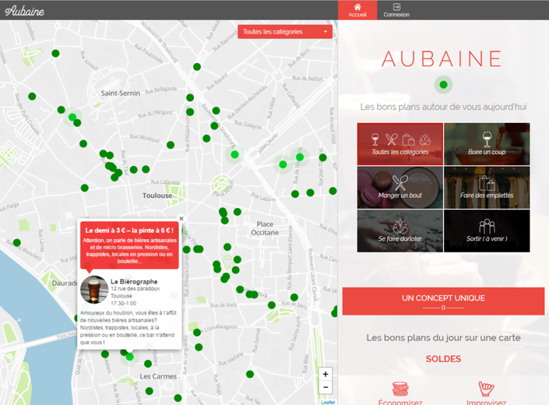Choose the Manger un bout category tile
The image size is (549, 405).
pyautogui.click(x=400, y=187)
